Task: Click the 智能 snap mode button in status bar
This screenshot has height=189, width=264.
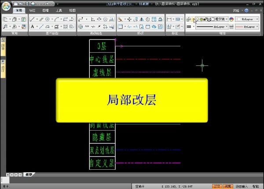Action: (x=256, y=186)
